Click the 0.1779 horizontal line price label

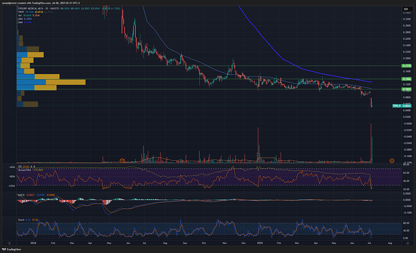click(406, 66)
